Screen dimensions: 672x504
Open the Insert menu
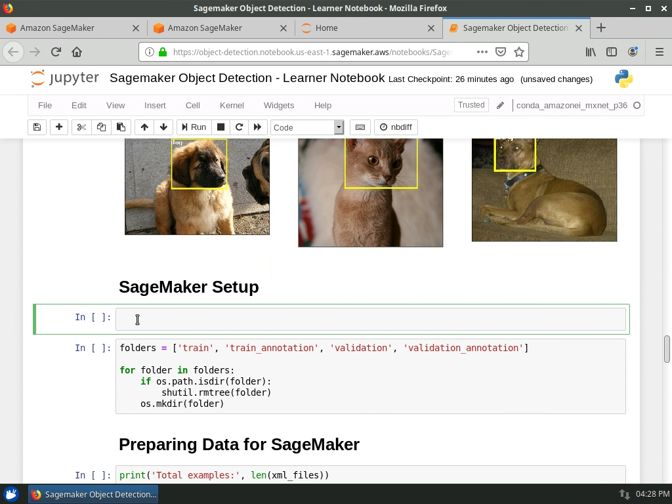point(155,106)
